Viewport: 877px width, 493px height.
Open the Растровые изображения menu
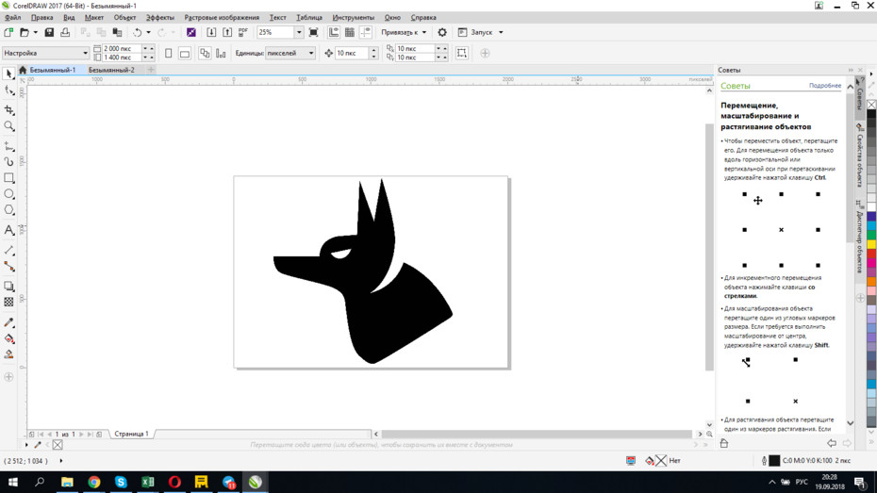(222, 17)
